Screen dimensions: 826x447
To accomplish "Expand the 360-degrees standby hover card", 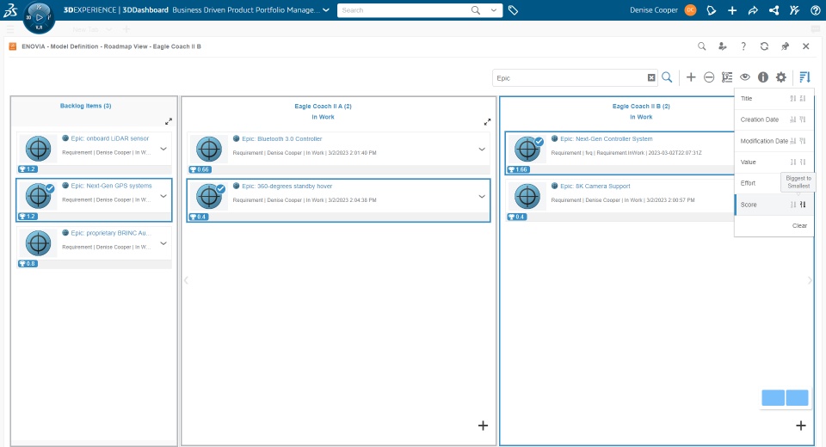I will 482,196.
